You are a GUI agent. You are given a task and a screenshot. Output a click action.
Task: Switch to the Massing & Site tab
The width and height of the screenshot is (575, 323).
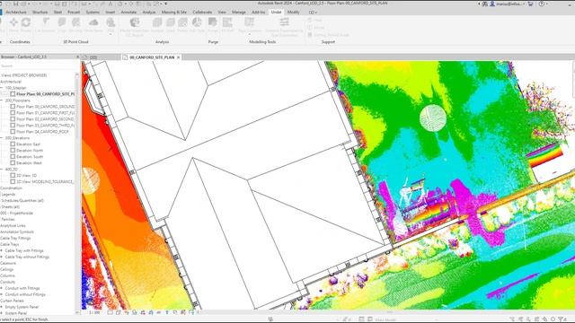point(173,12)
